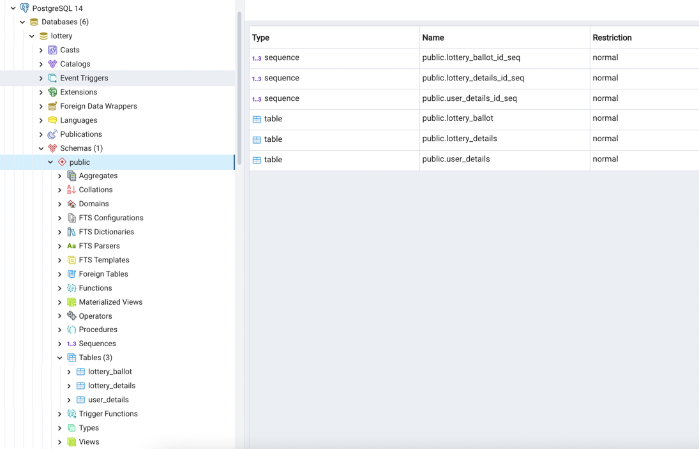
Task: Select the Foreign Data Wrappers tree item
Action: pos(98,106)
